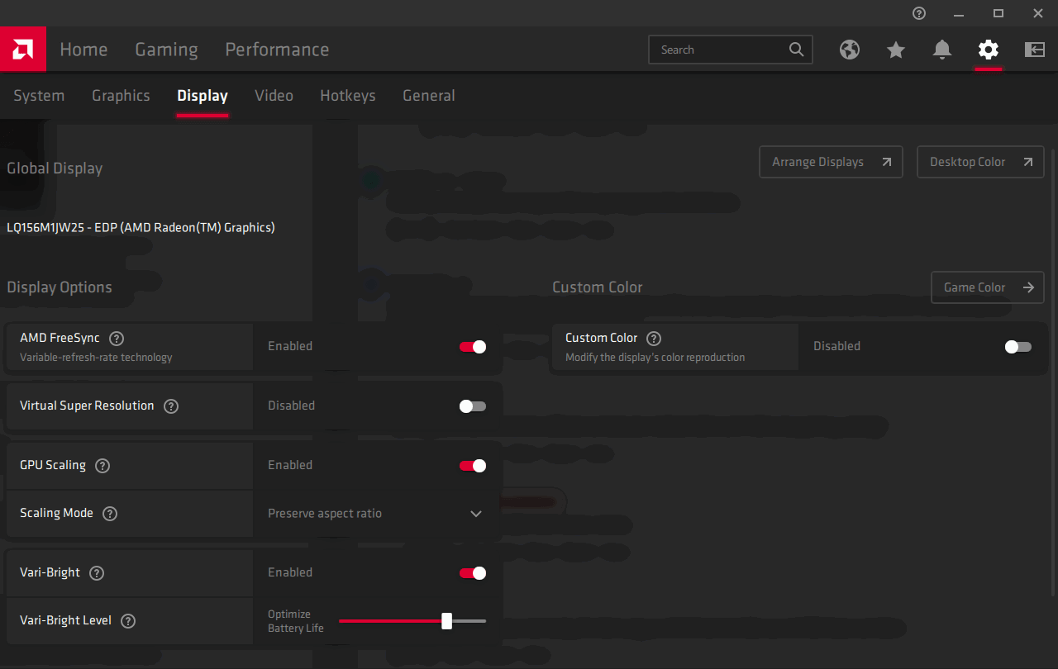Adjust the Vari-Bright Level slider
Screen dimensions: 1058x669
point(447,621)
